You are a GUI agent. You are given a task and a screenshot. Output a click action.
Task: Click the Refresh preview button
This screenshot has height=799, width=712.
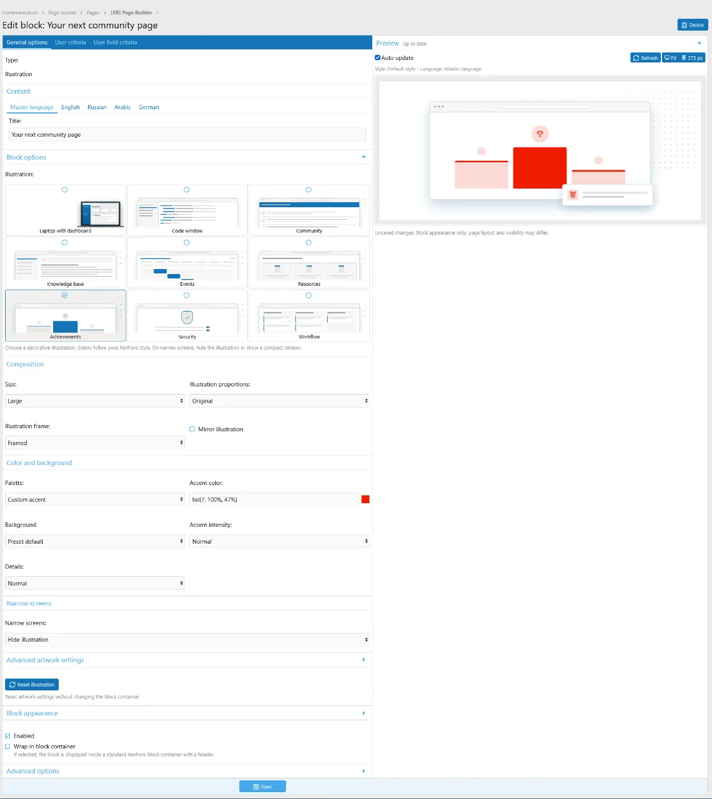click(x=645, y=57)
